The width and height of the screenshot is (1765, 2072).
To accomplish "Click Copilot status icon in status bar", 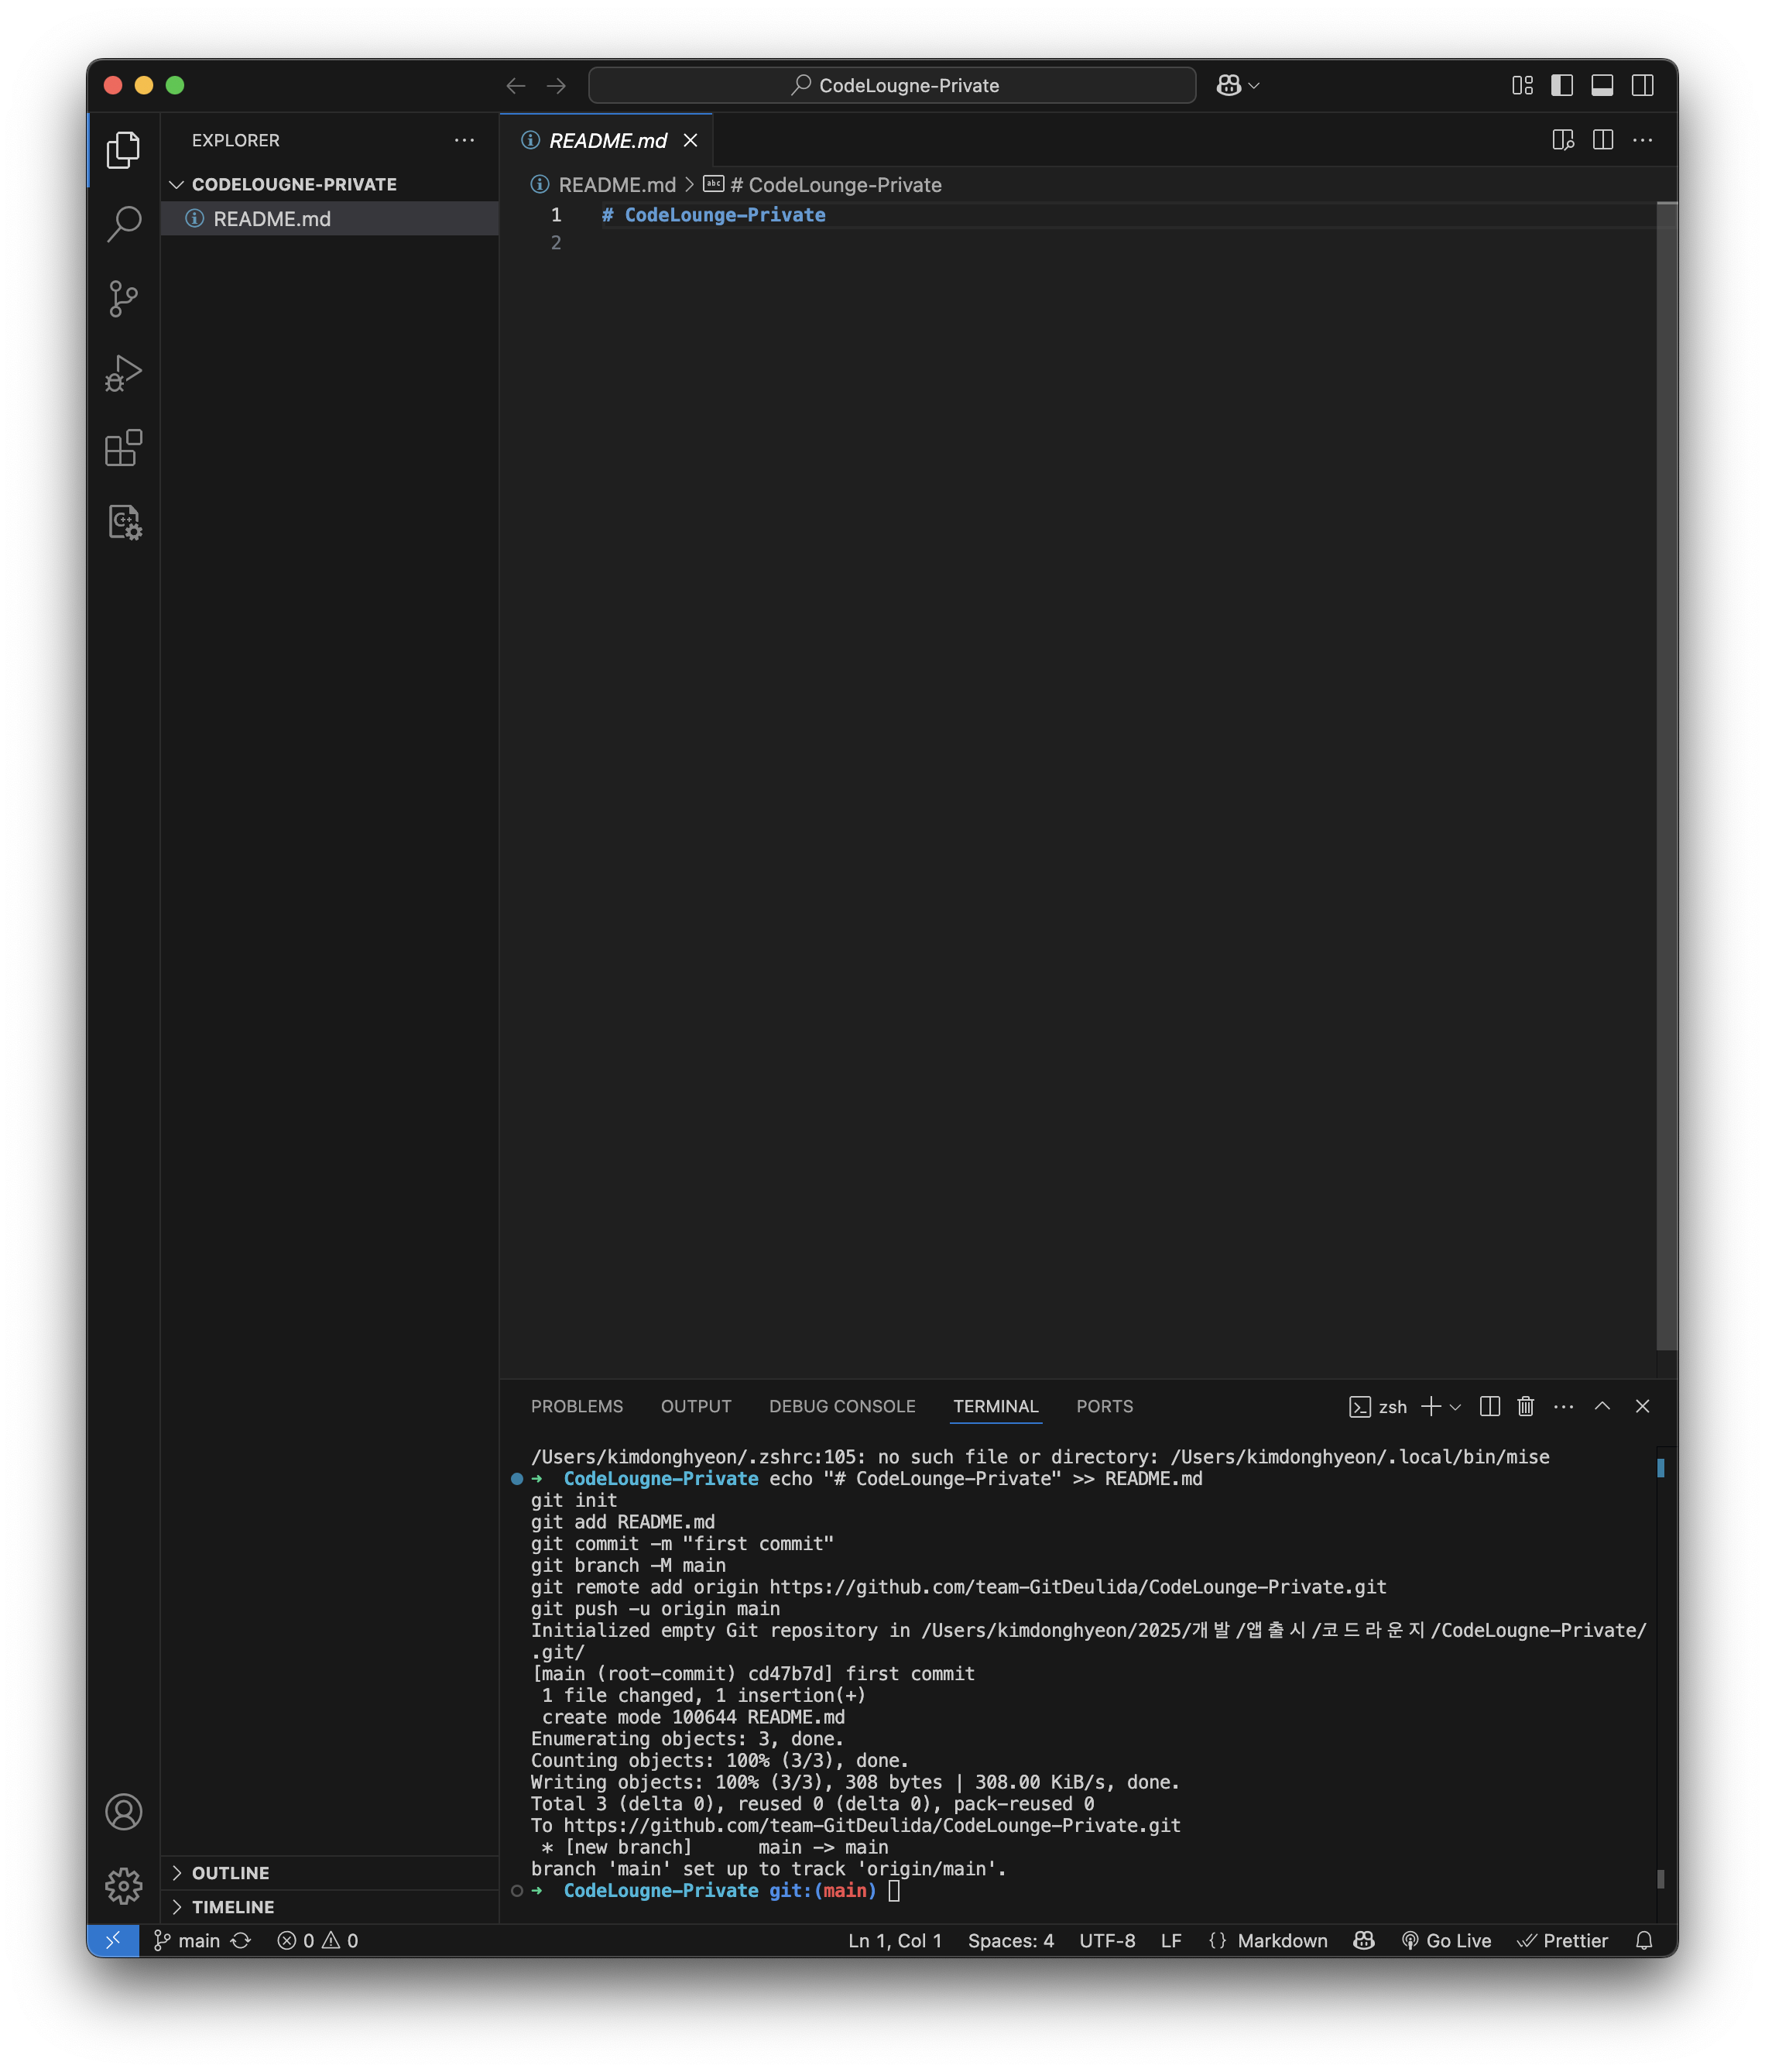I will [x=1363, y=1940].
